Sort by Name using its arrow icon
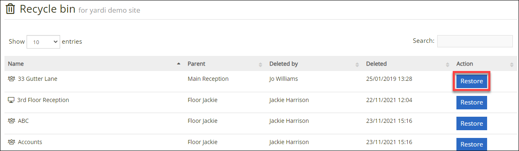Image resolution: width=519 pixels, height=151 pixels. pyautogui.click(x=178, y=64)
